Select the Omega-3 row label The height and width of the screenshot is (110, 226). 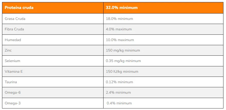coord(13,103)
